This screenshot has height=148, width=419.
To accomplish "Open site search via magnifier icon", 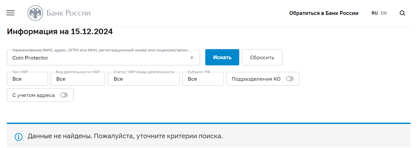I will point(402,13).
